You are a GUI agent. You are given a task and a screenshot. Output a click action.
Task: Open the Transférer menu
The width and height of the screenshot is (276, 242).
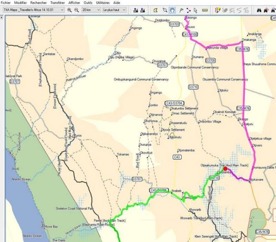click(57, 3)
